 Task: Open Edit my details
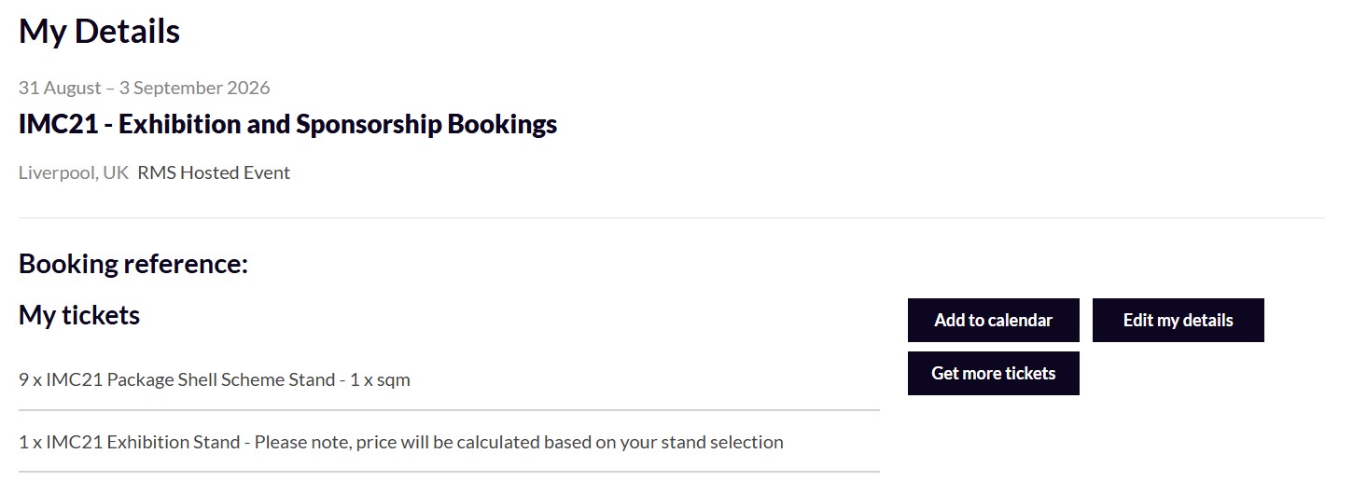click(x=1178, y=320)
